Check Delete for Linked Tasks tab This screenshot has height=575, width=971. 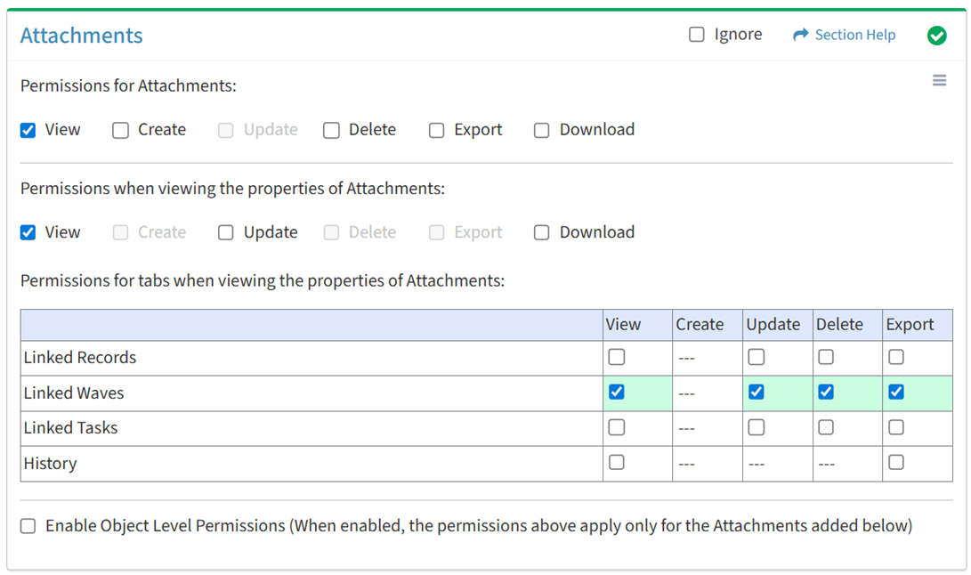(x=826, y=427)
